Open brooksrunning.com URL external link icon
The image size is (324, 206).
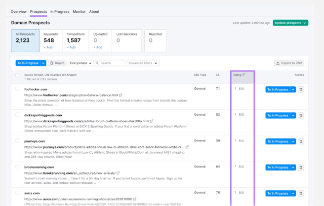[118, 173]
